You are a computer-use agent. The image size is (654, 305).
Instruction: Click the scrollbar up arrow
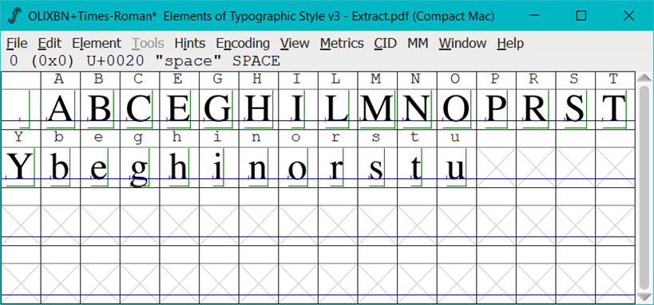coord(644,77)
